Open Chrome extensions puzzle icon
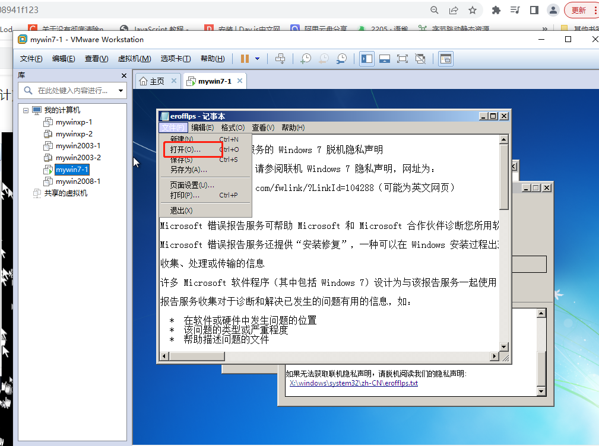 496,10
